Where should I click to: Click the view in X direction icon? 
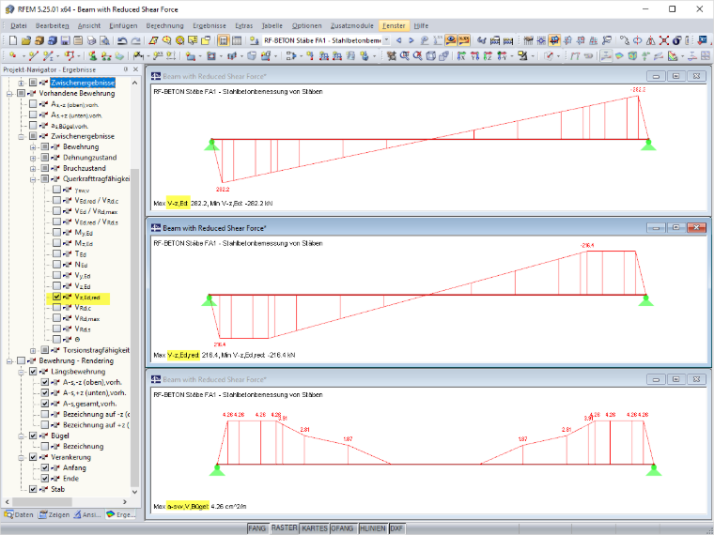tap(461, 56)
